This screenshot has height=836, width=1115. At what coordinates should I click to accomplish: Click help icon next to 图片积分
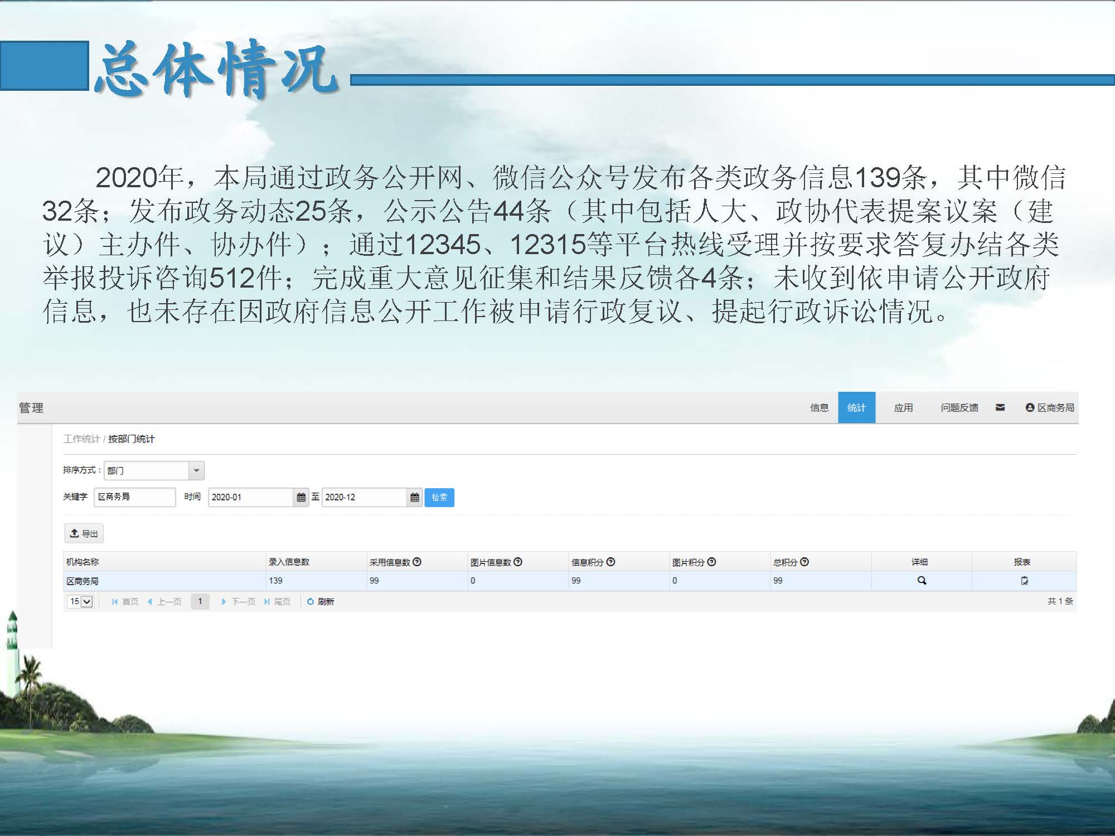click(x=711, y=562)
